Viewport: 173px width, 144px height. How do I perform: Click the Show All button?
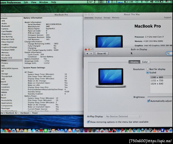coord(101,54)
